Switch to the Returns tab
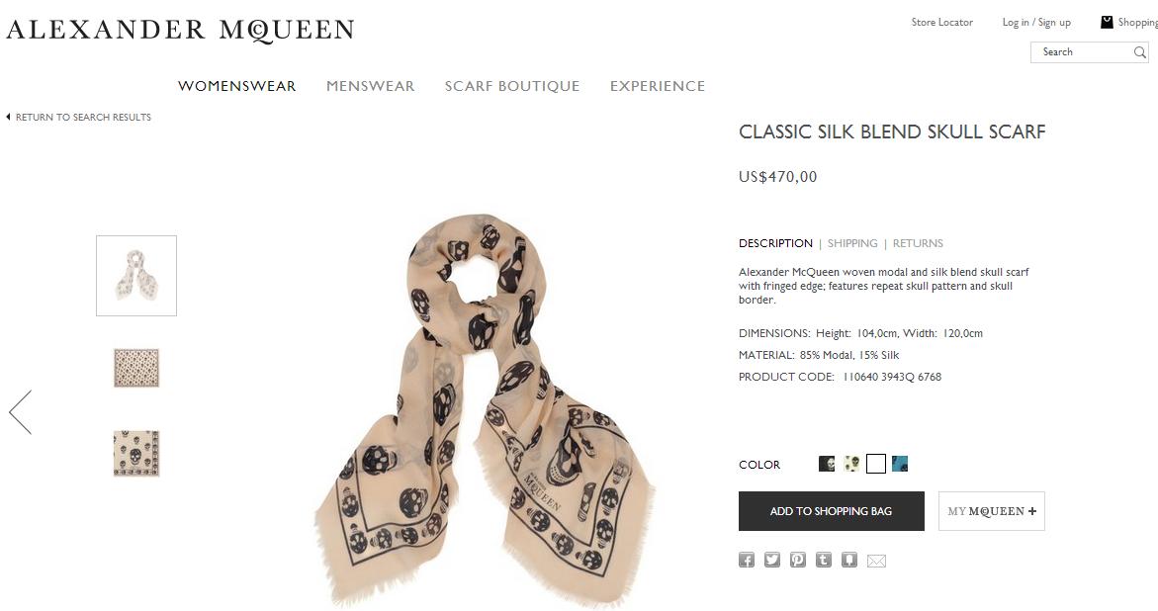The height and width of the screenshot is (611, 1158). [918, 243]
